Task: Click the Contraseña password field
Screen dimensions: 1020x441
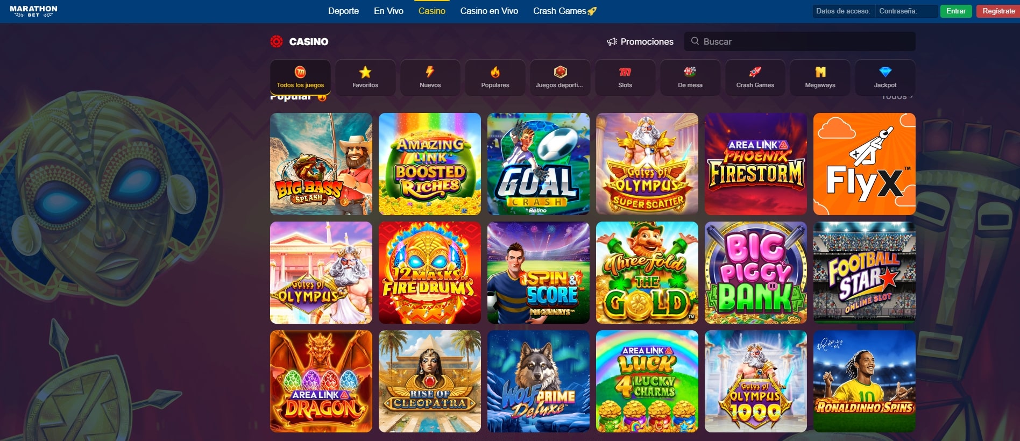Action: 906,11
